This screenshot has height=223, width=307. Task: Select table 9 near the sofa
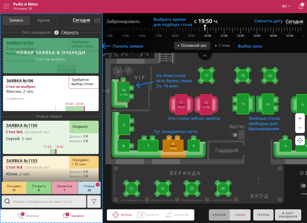pyautogui.click(x=124, y=125)
